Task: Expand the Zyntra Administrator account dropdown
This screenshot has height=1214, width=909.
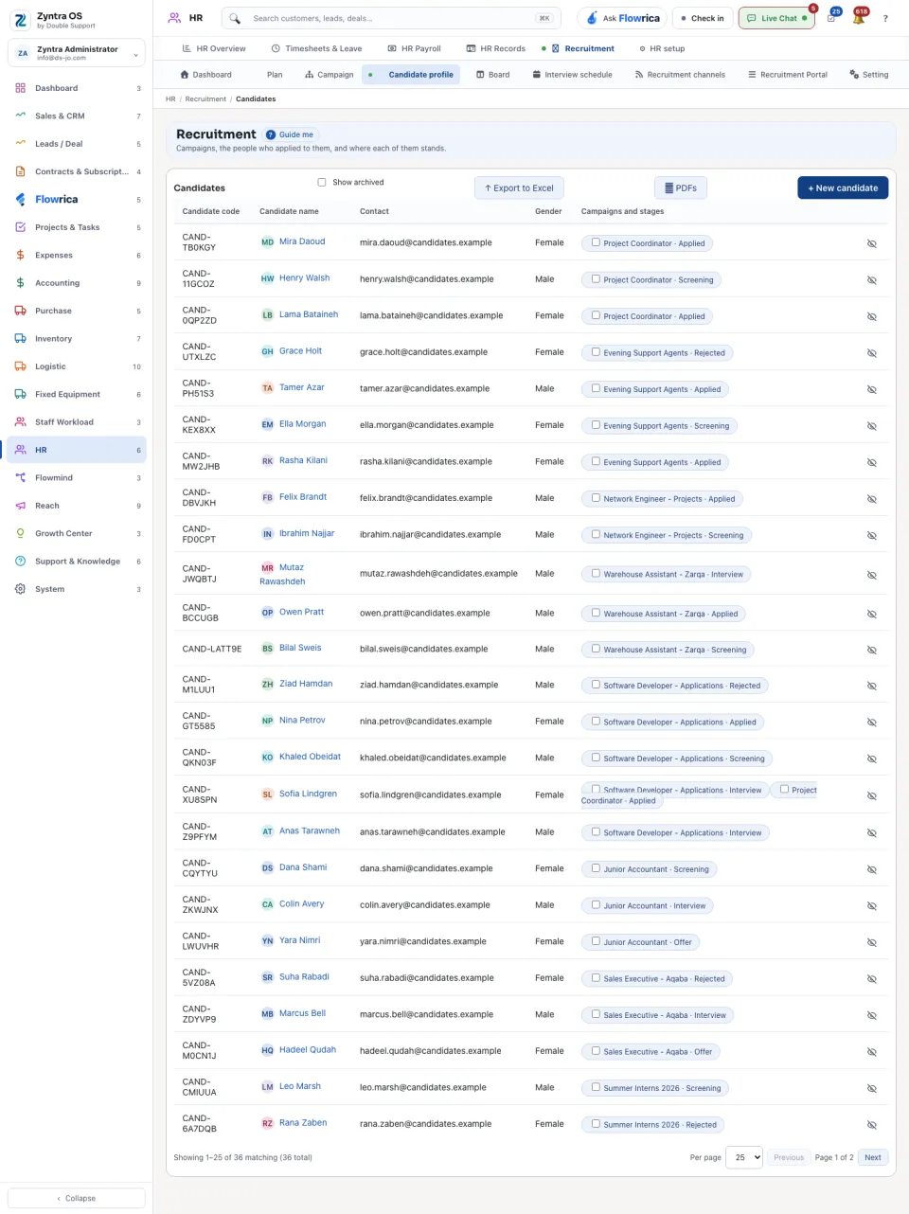Action: tap(77, 53)
